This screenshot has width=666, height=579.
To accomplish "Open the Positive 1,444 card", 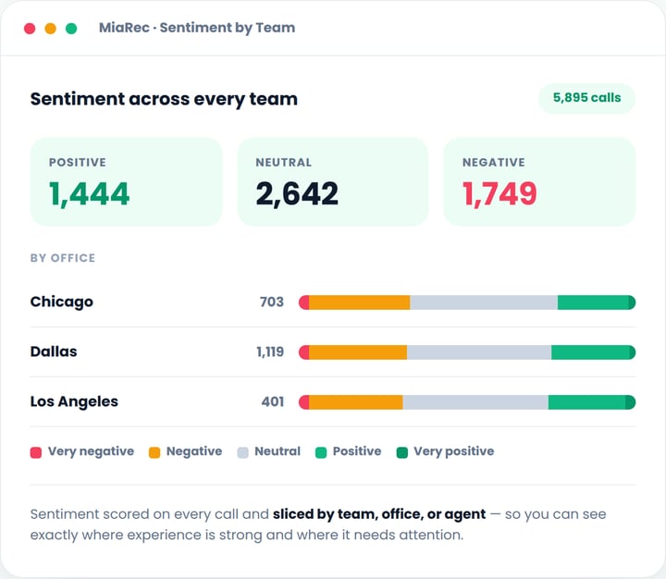I will click(126, 182).
